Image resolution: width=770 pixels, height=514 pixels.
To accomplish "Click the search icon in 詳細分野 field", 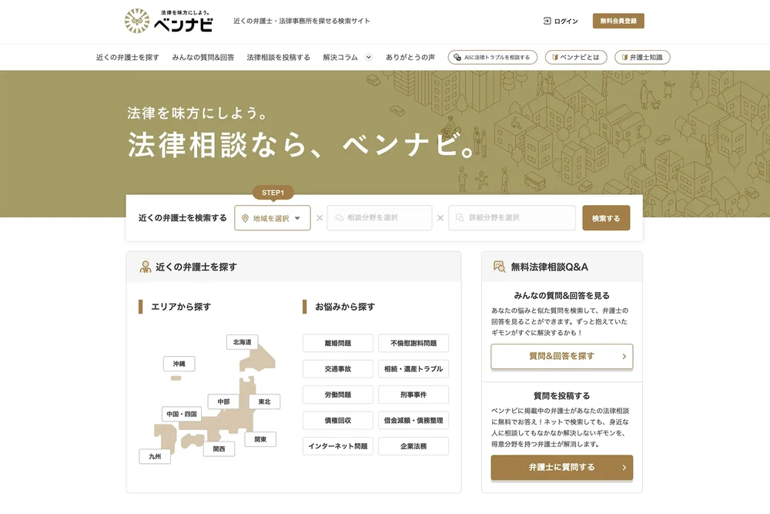I will (460, 217).
